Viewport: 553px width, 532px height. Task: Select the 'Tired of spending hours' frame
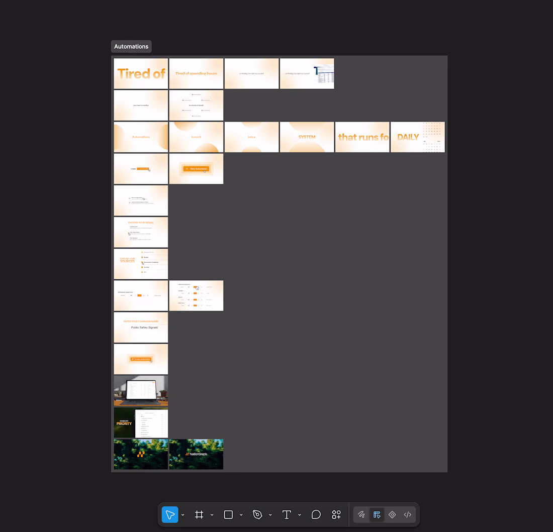click(196, 74)
